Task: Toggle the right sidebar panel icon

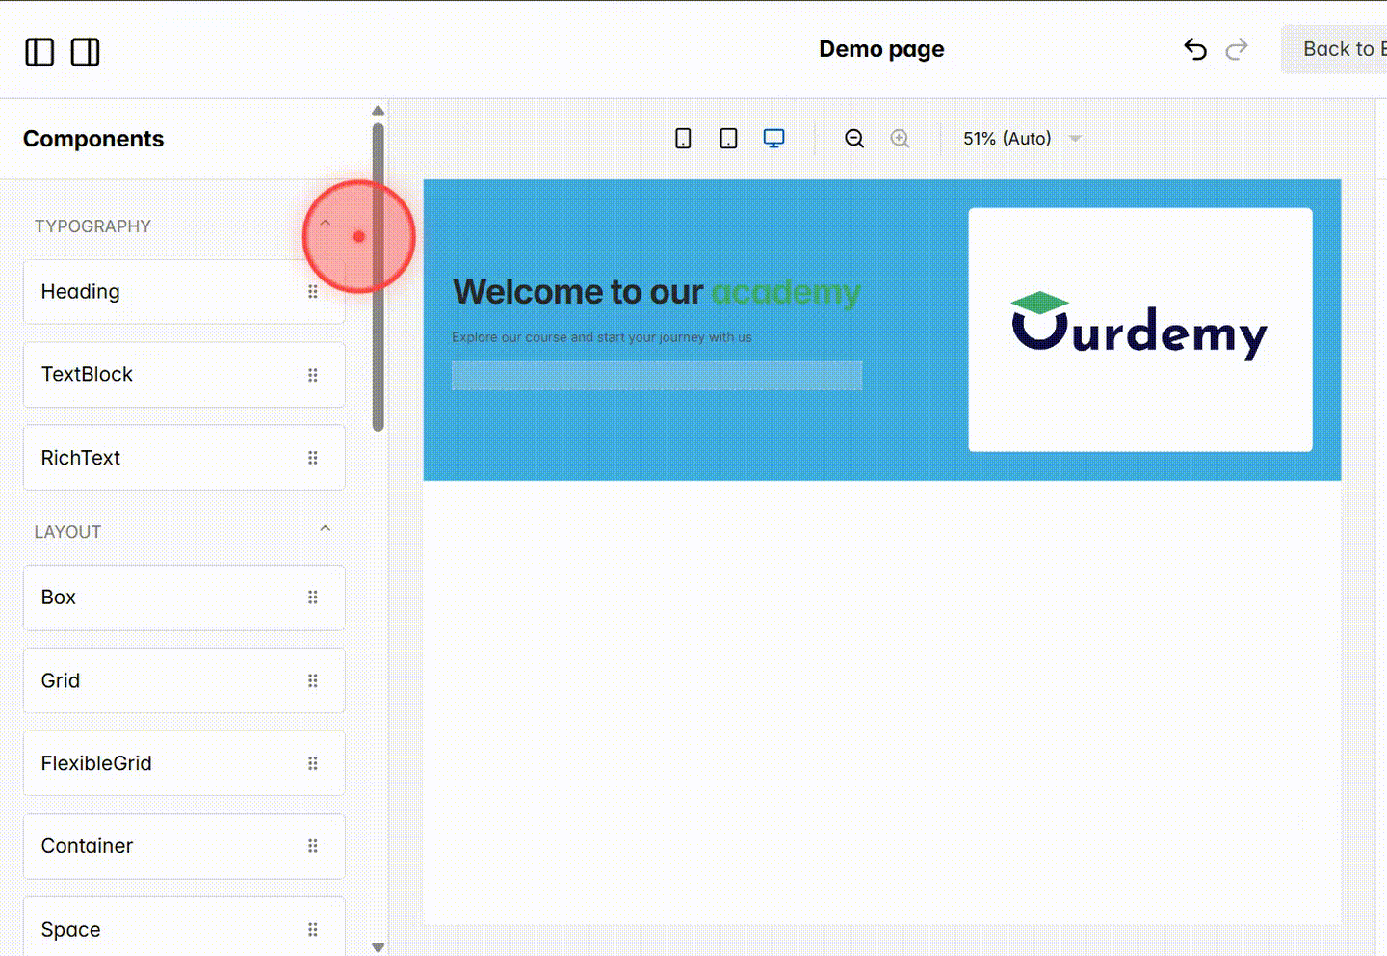Action: pyautogui.click(x=85, y=52)
